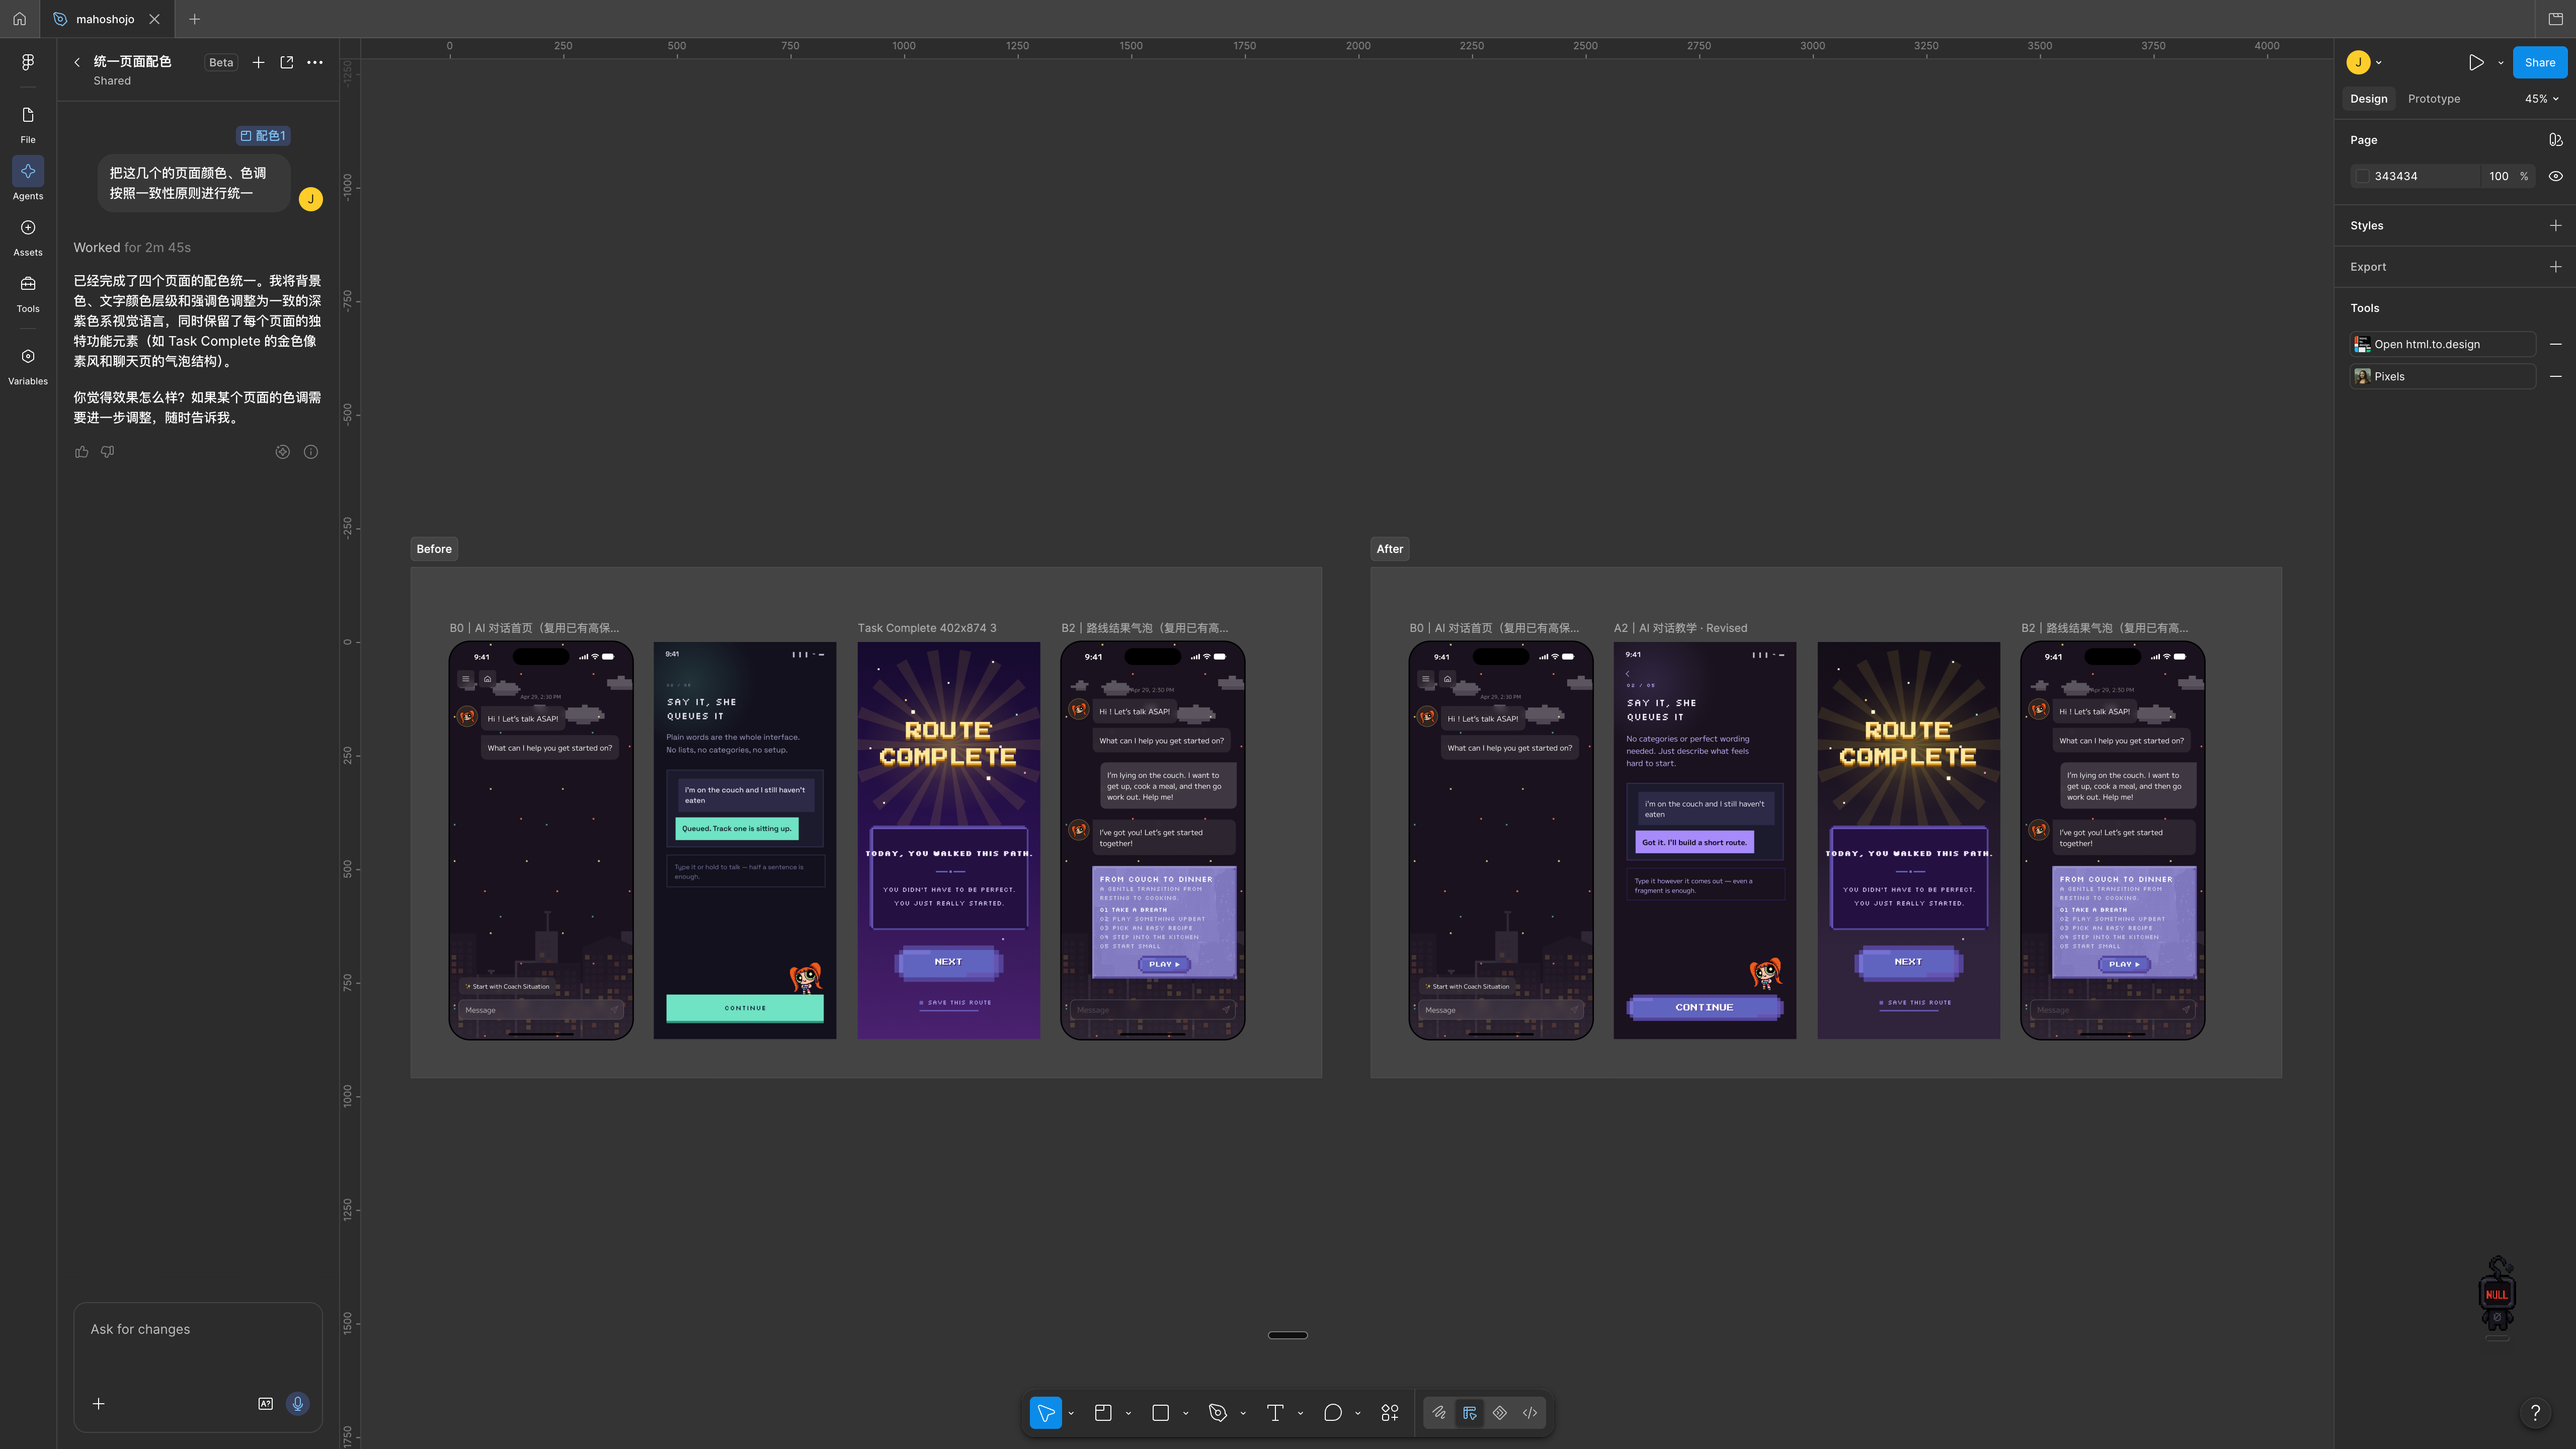Select the Move tool

click(1045, 1413)
